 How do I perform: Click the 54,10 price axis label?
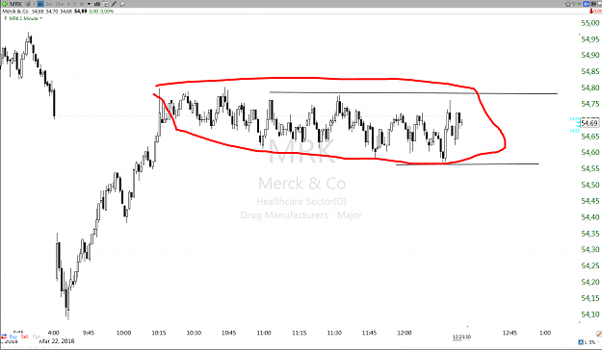pyautogui.click(x=590, y=314)
